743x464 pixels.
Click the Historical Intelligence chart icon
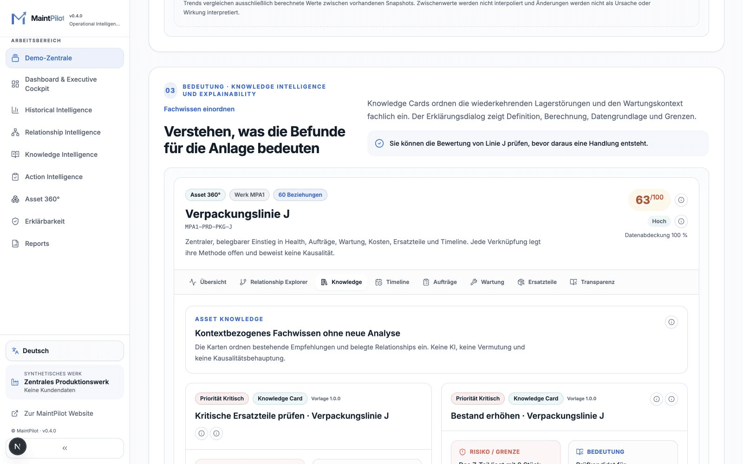click(x=15, y=110)
